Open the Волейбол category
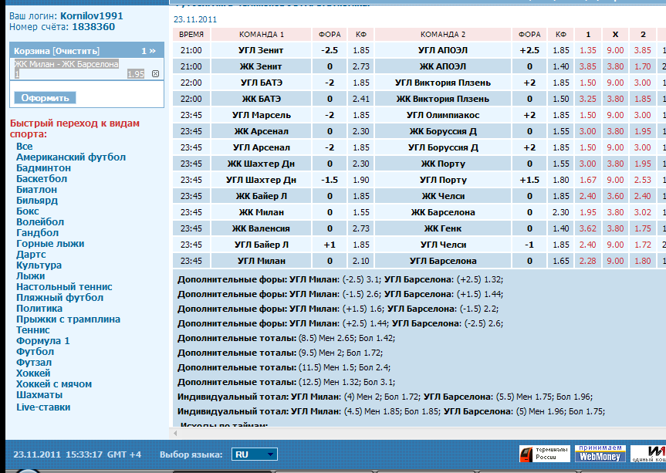Image resolution: width=666 pixels, height=473 pixels. [40, 222]
